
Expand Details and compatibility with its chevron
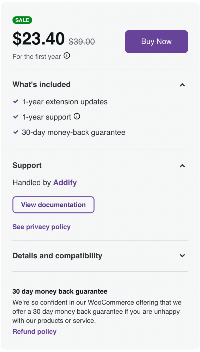pyautogui.click(x=182, y=256)
